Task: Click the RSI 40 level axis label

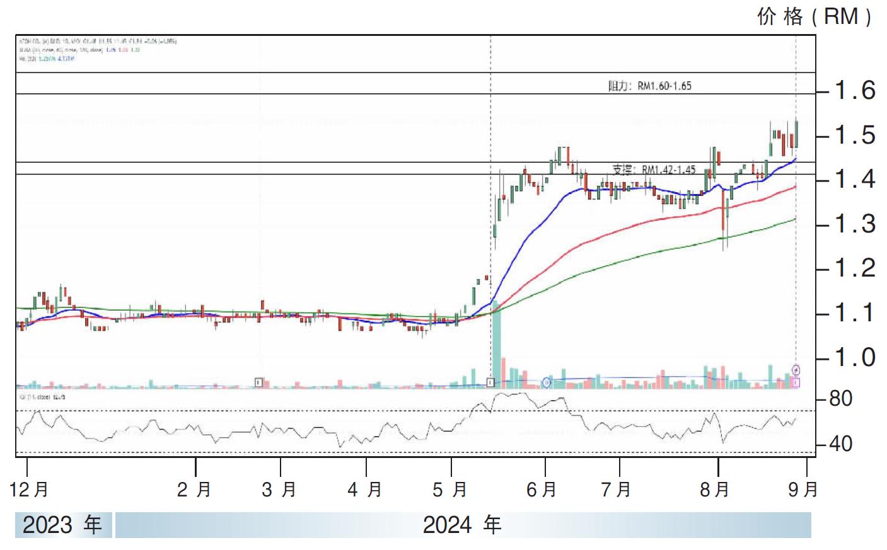Action: (x=840, y=444)
